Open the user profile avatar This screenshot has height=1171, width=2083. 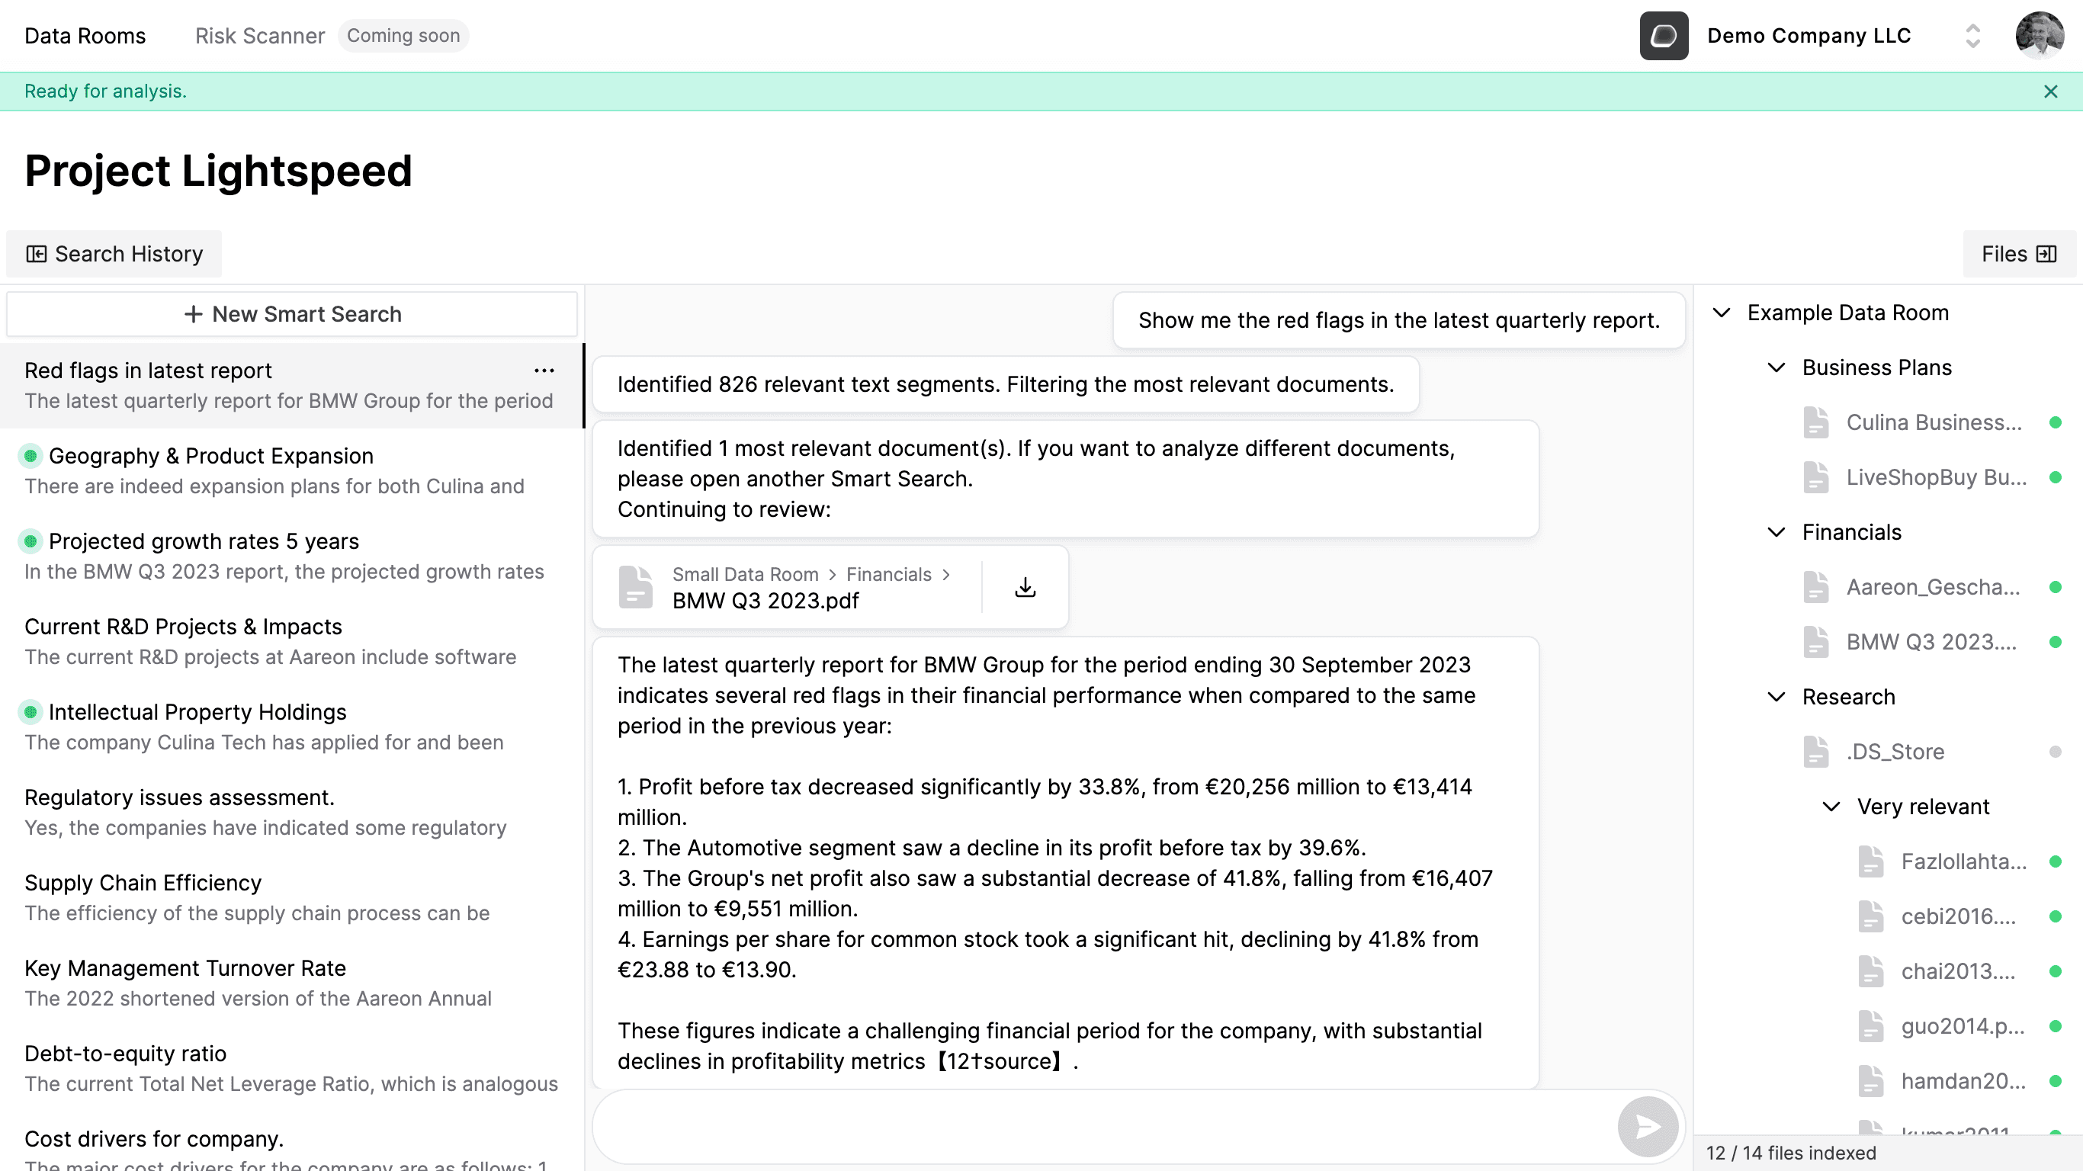pyautogui.click(x=2040, y=36)
